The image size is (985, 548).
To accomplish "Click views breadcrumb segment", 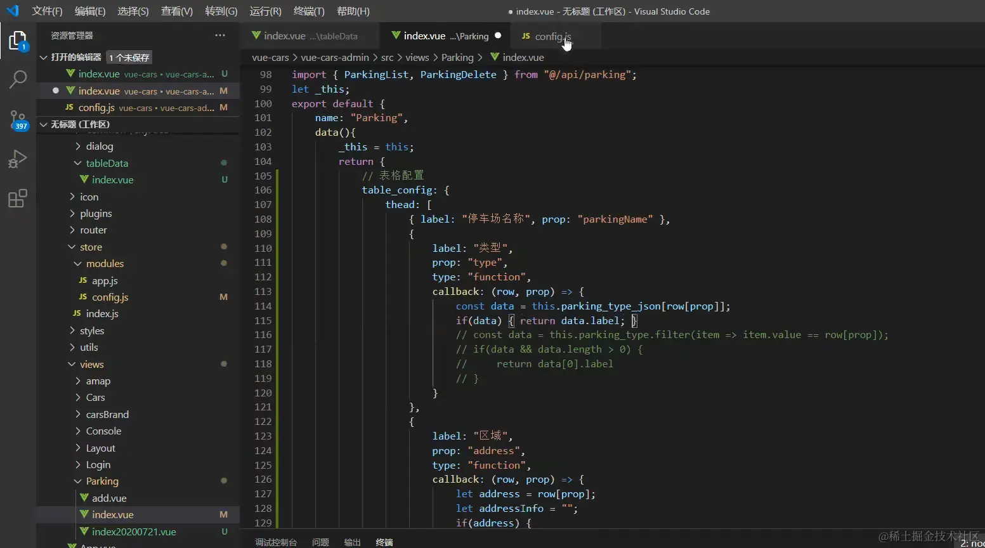I will coord(417,57).
